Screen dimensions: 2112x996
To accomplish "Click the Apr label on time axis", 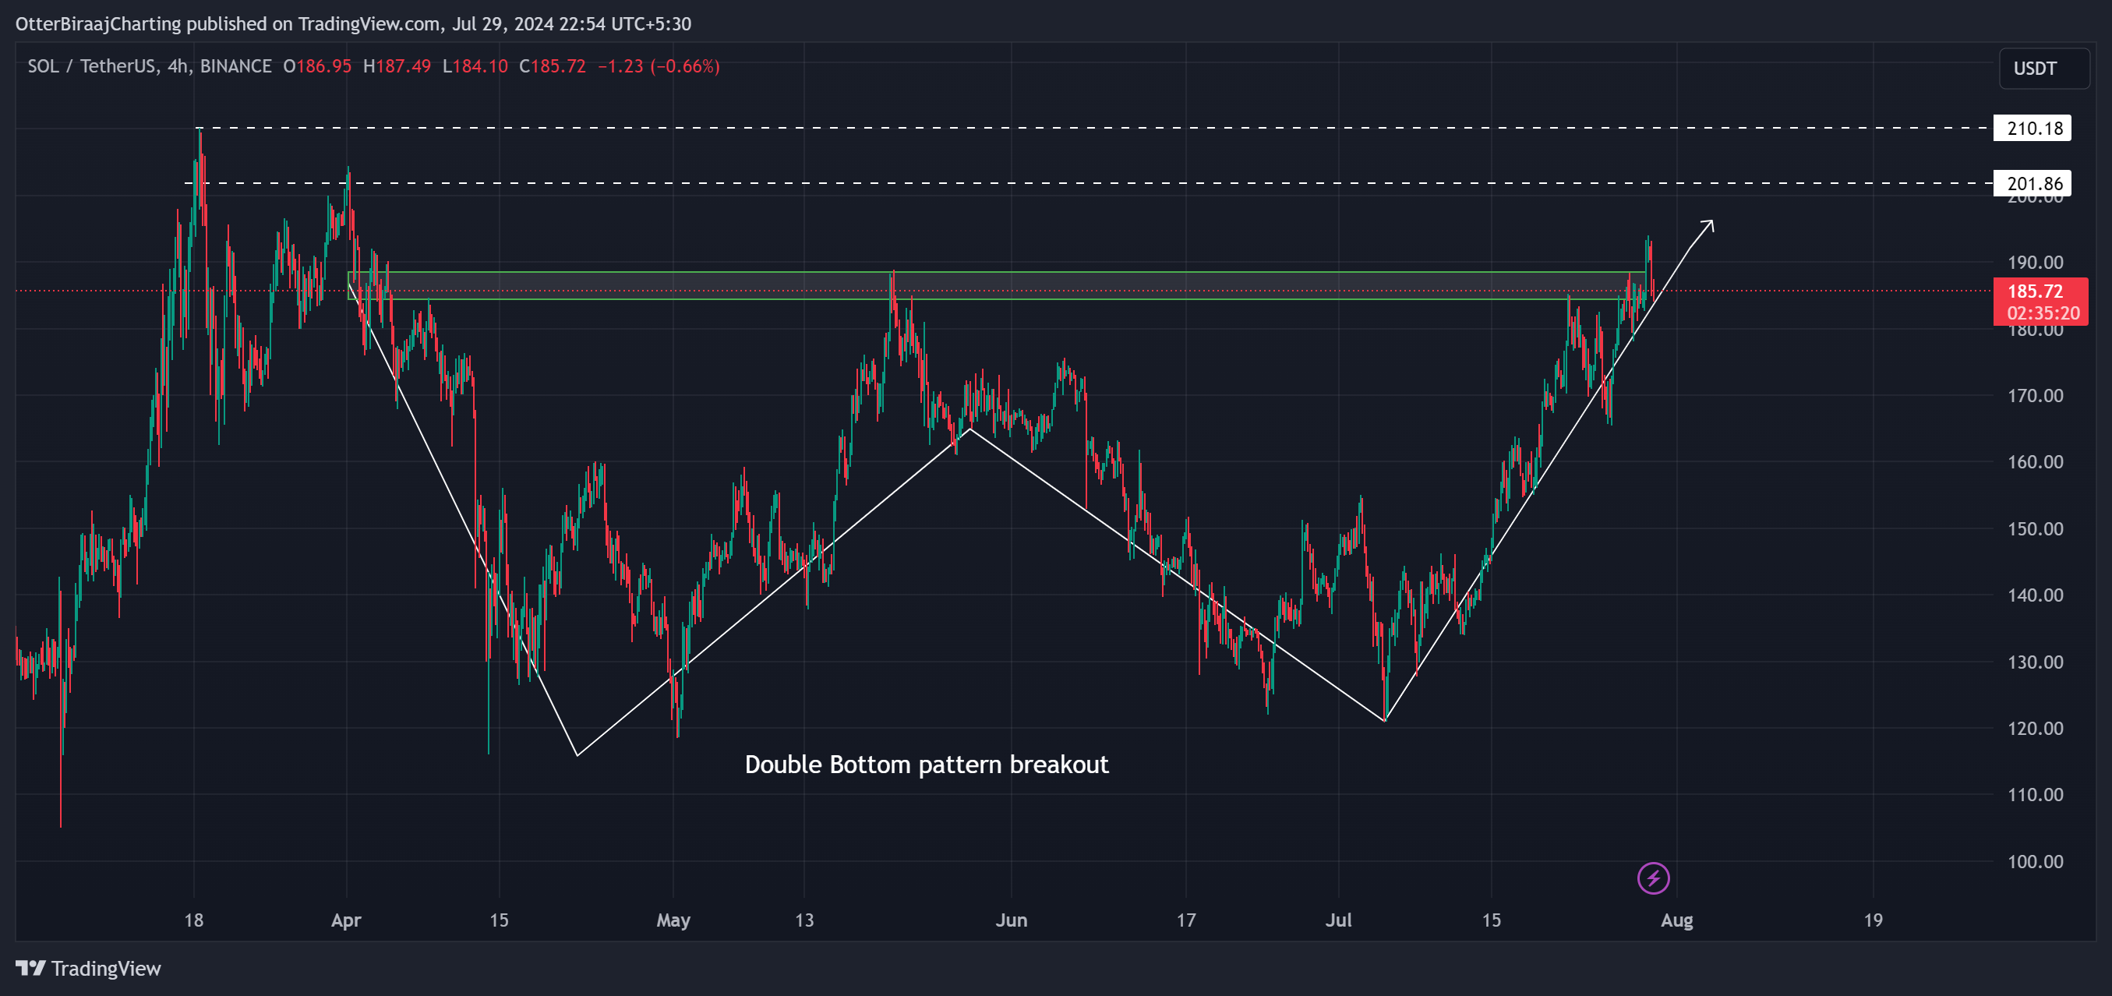I will point(346,920).
